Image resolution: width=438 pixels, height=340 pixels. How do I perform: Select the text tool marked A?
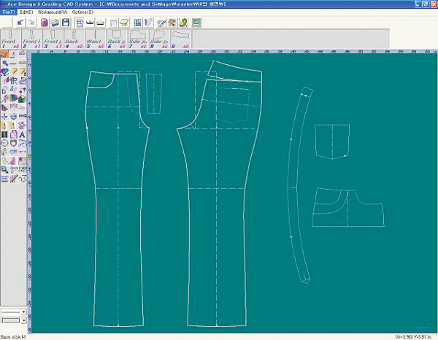[x=22, y=134]
